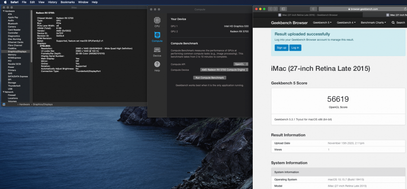
Task: Select Camera in the Hardware list
Action: click(12, 27)
